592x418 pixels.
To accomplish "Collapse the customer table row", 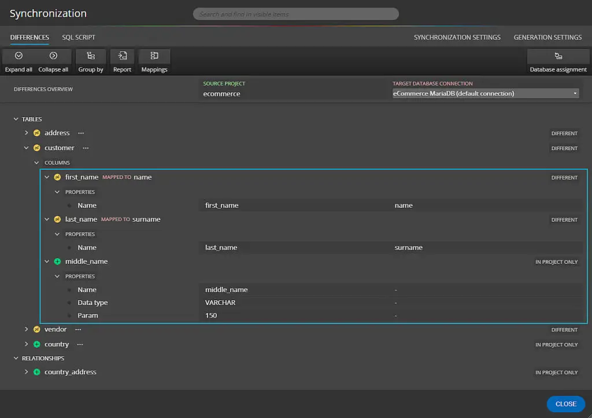I will (x=26, y=148).
